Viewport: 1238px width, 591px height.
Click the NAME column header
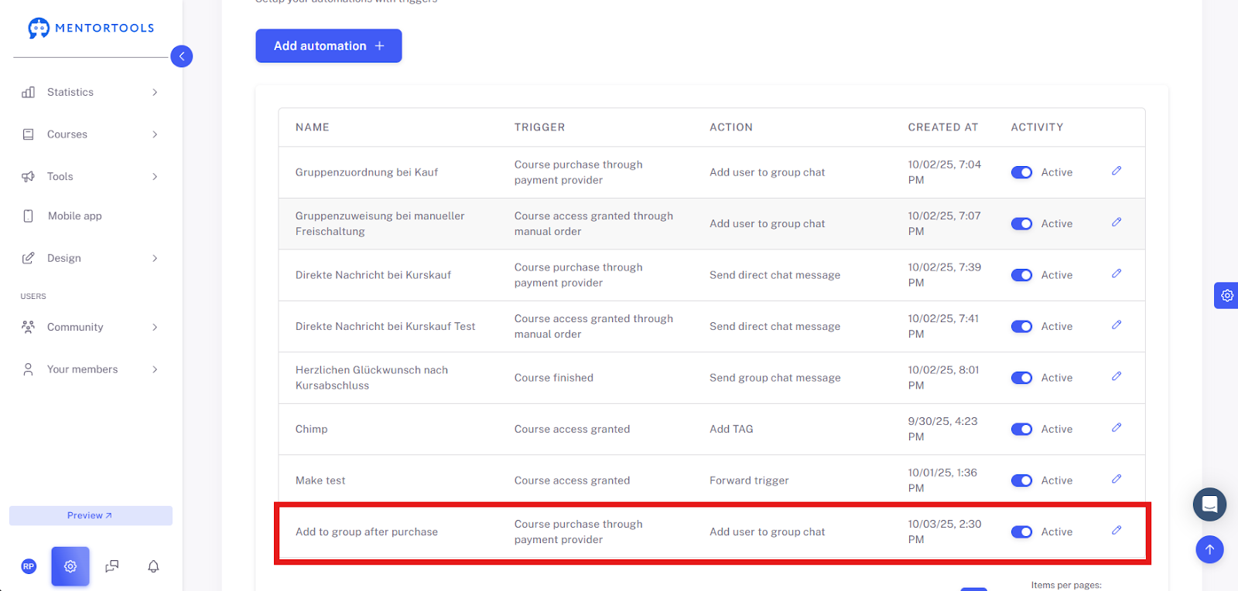[x=313, y=127]
